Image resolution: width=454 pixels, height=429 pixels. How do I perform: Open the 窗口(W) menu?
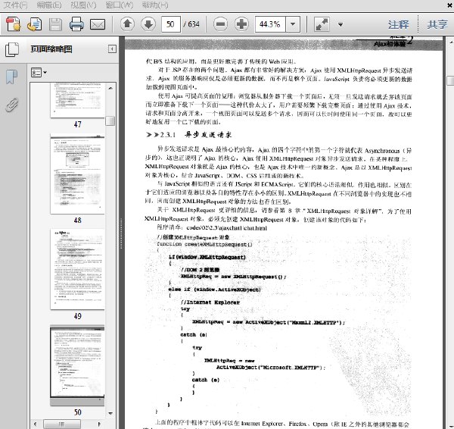click(x=120, y=5)
